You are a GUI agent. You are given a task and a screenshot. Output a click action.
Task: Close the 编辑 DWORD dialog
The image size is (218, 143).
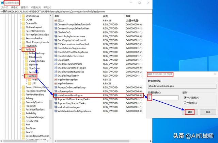coord(215,74)
